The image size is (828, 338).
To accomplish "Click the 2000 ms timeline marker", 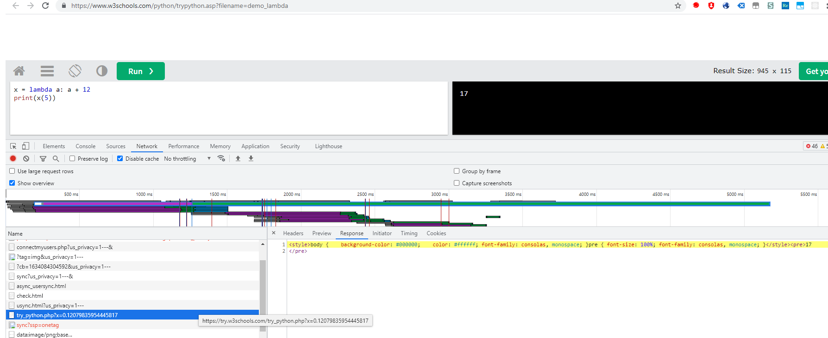I will pyautogui.click(x=291, y=194).
